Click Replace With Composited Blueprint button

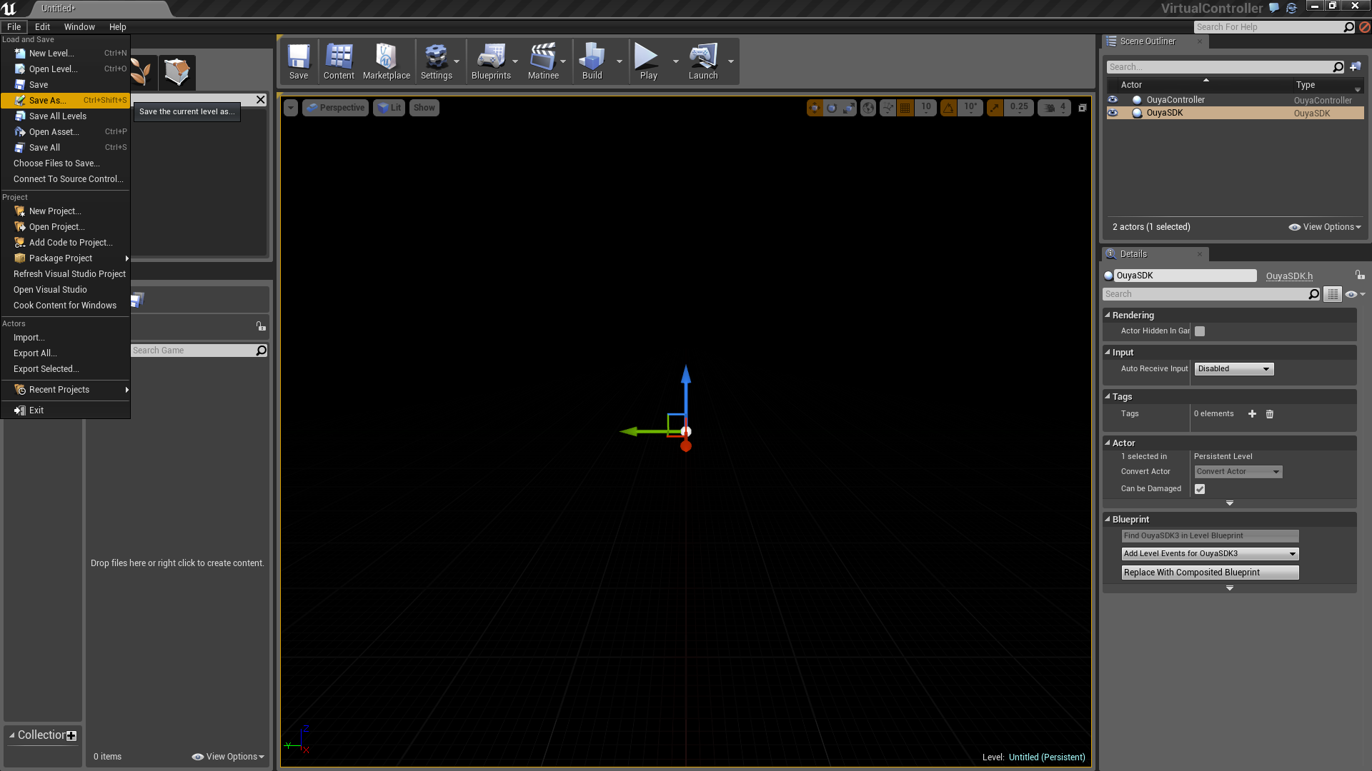(1210, 573)
